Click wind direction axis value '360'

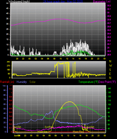tap(8, 62)
